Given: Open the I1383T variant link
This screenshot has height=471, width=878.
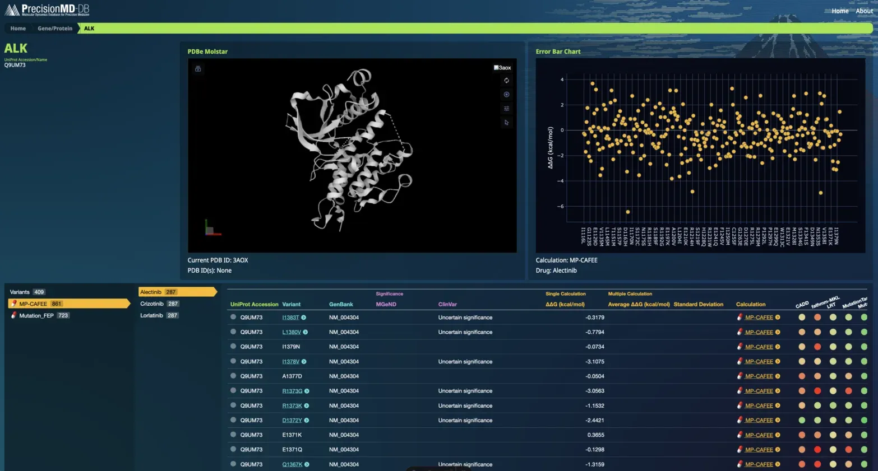Looking at the screenshot, I should pos(290,318).
